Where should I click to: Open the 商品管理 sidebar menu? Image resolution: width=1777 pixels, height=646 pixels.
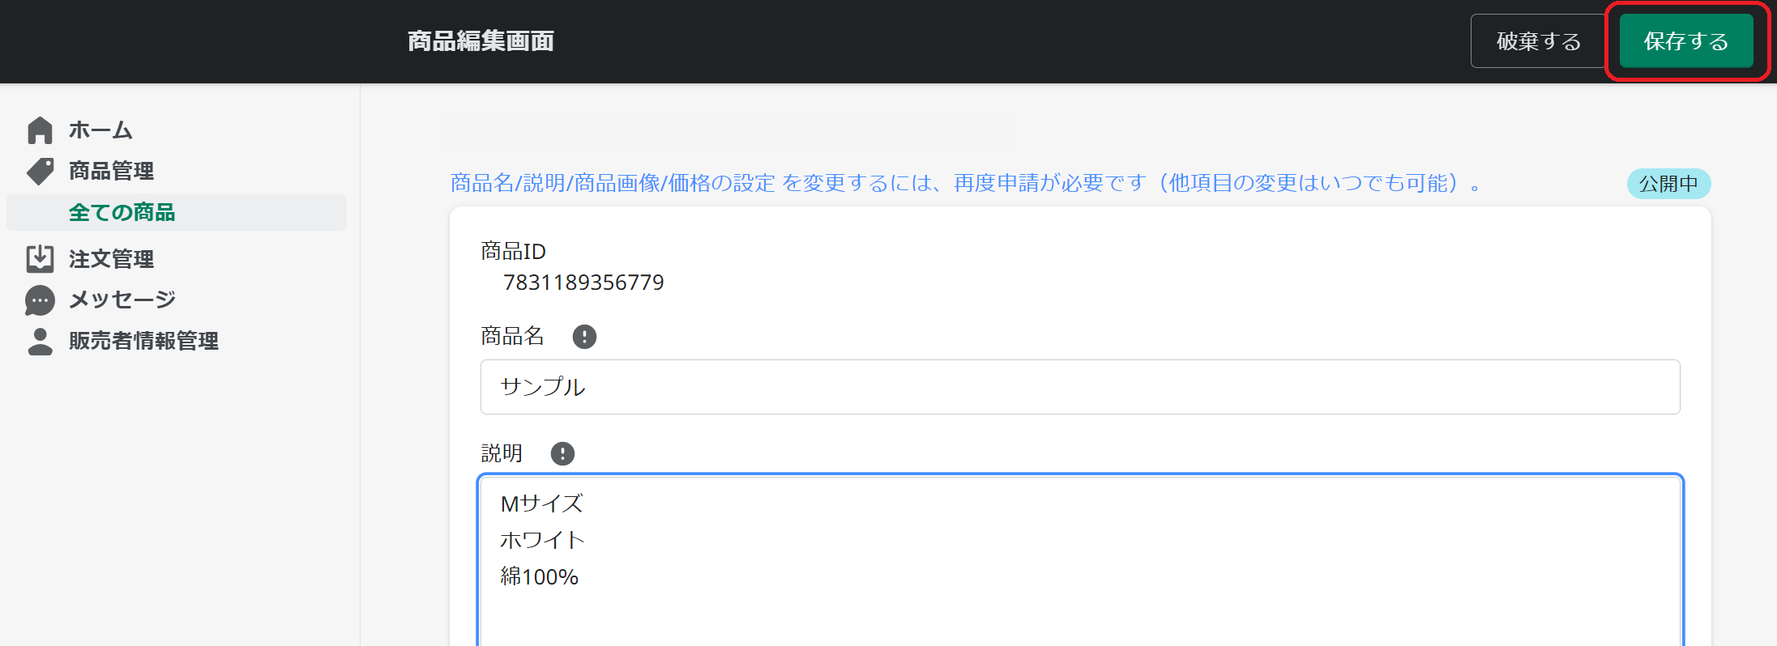pyautogui.click(x=111, y=171)
